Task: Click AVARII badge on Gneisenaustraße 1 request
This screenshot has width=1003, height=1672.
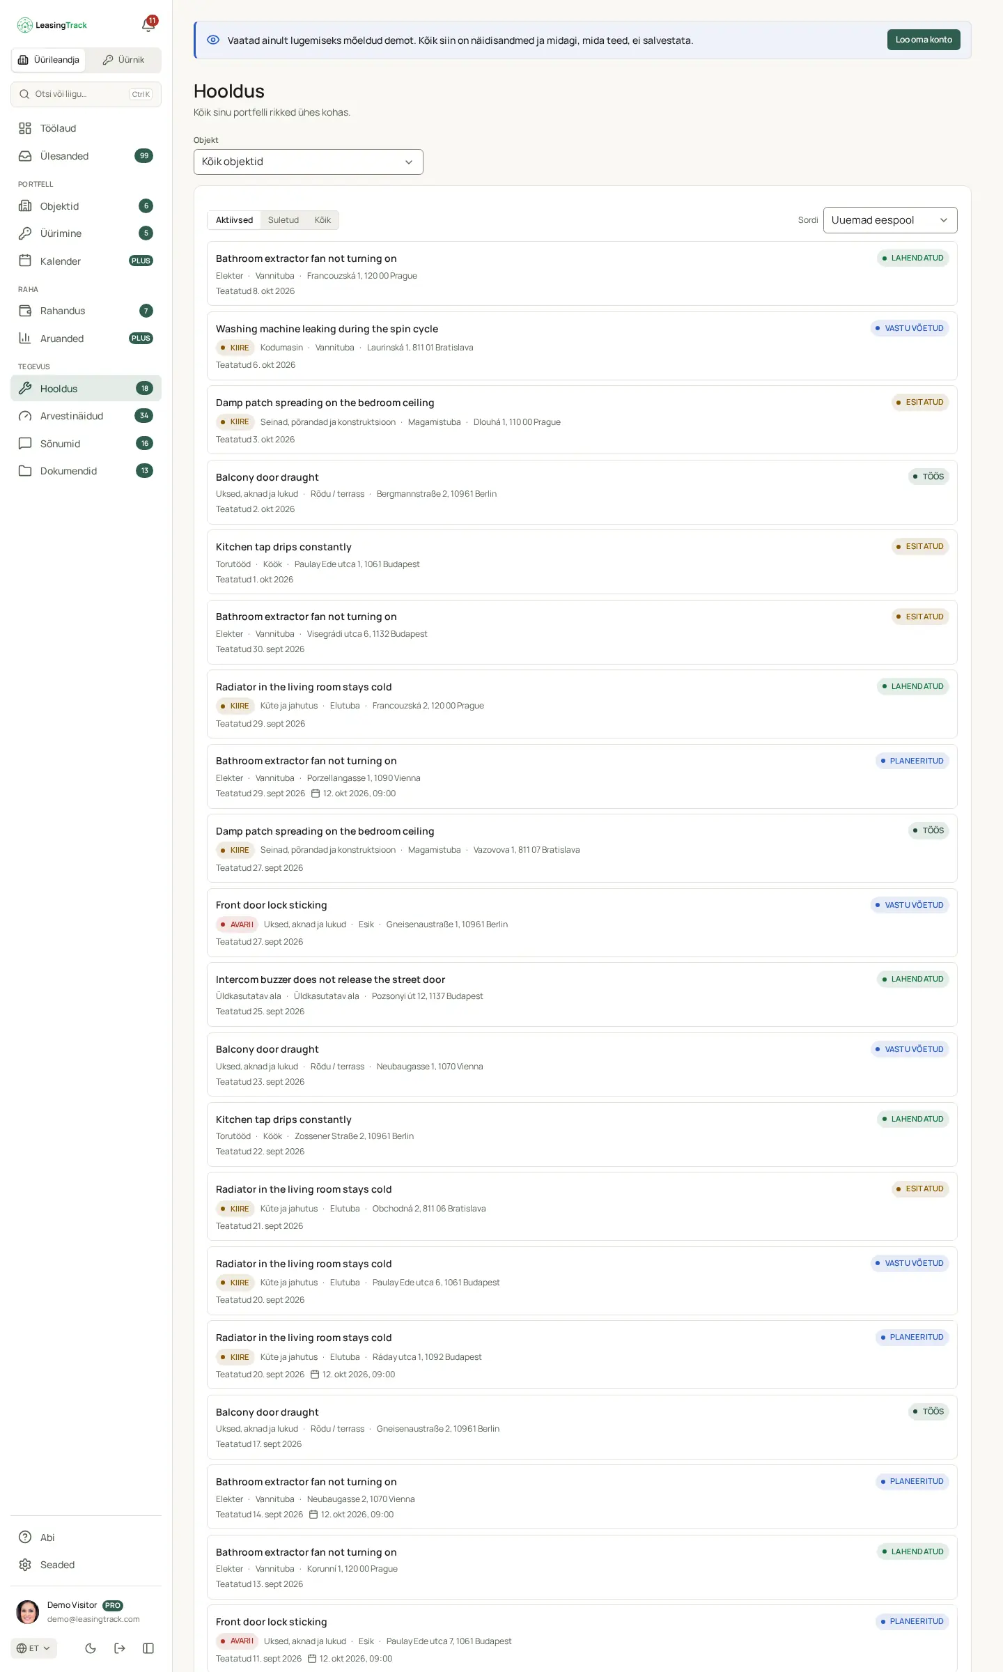Action: [237, 924]
